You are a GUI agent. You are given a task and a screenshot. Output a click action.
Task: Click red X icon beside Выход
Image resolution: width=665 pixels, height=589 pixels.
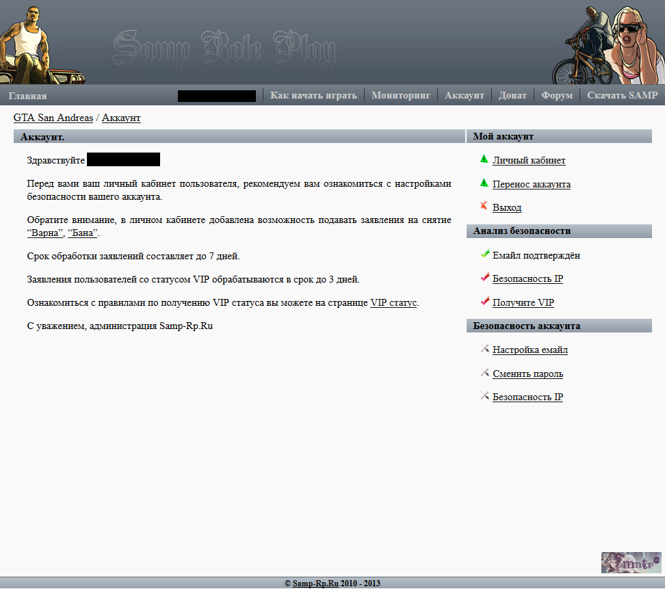tap(484, 206)
